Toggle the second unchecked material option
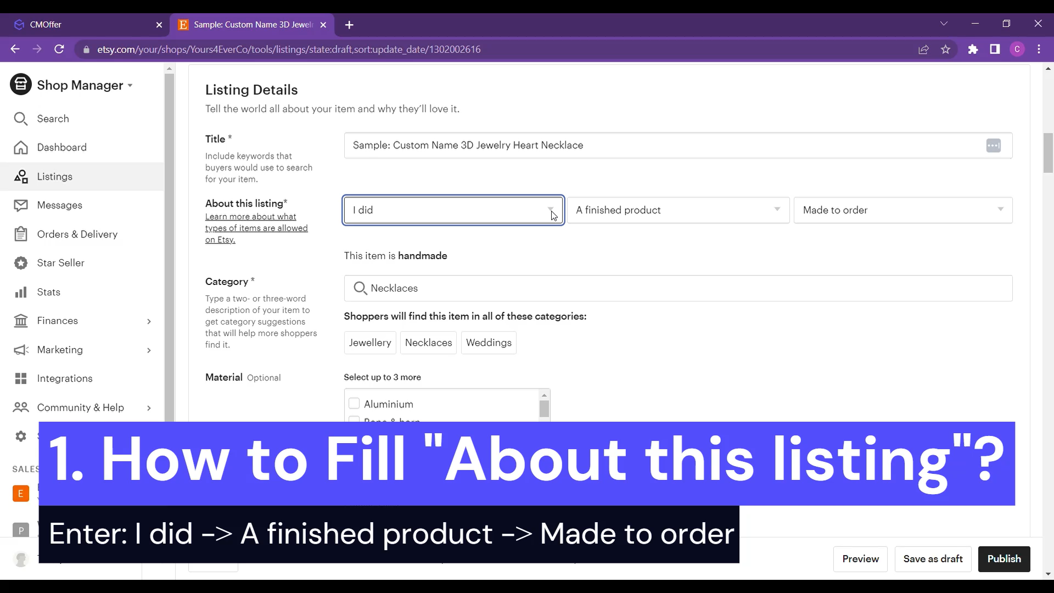 [x=354, y=420]
